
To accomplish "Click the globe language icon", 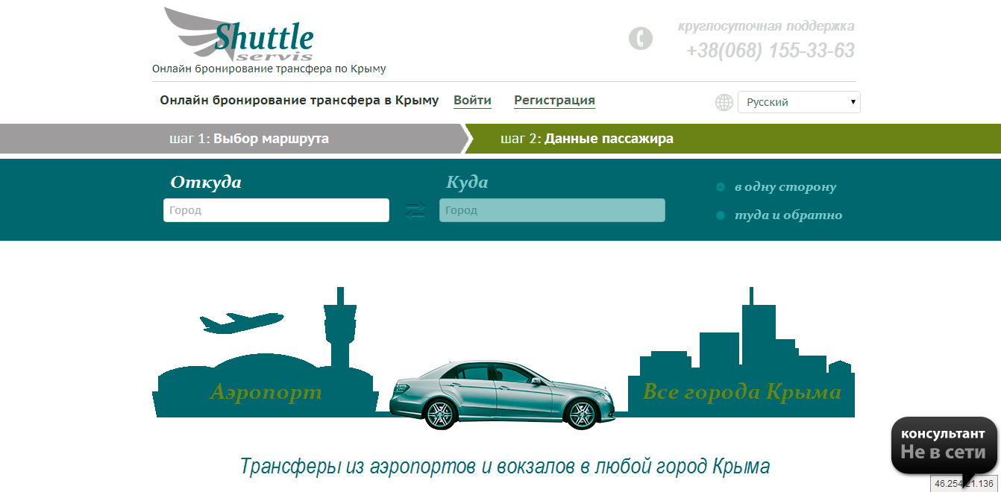I will (x=724, y=102).
